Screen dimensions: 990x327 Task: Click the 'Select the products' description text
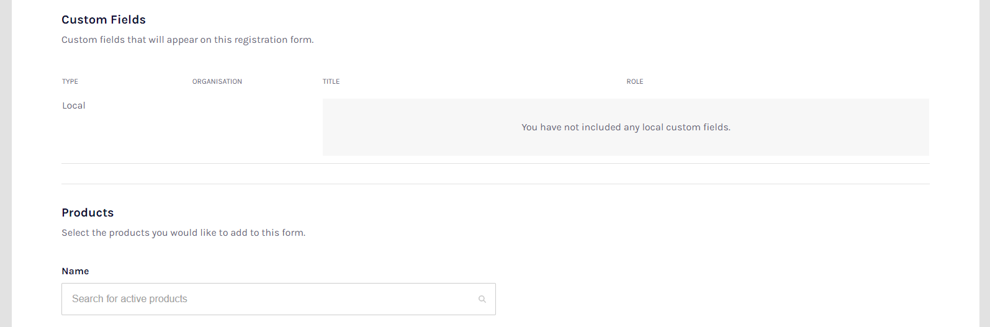pyautogui.click(x=183, y=233)
